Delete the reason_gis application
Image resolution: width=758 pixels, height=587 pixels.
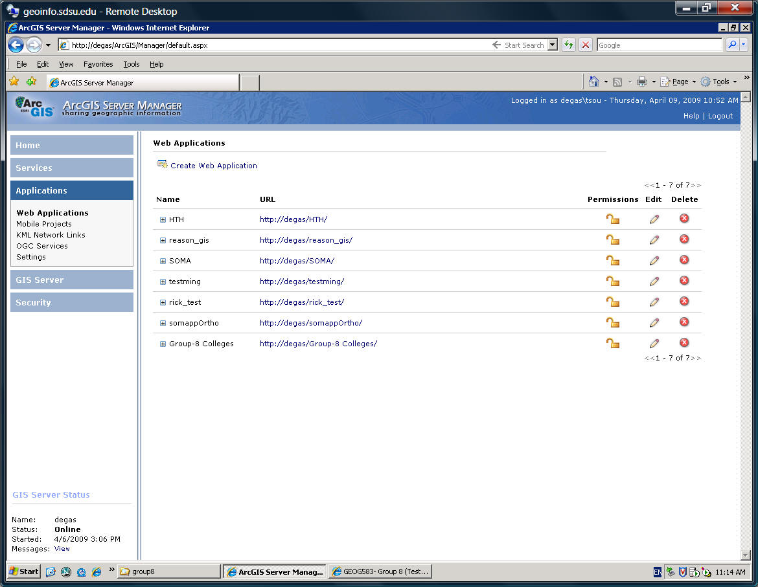point(684,239)
